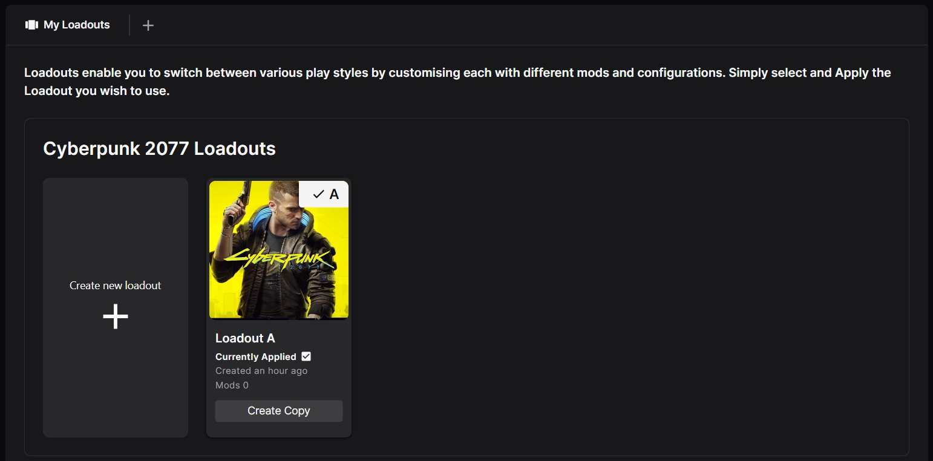Click the Cyberpunk 2077 Loadouts heading
Viewport: 933px width, 461px height.
pyautogui.click(x=160, y=149)
